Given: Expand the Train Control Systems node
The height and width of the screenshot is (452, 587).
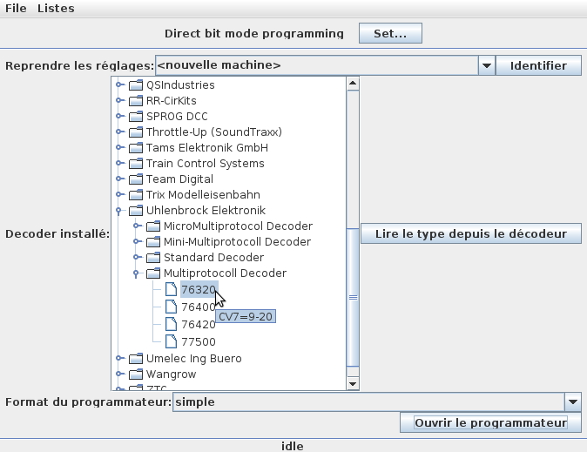Looking at the screenshot, I should click(119, 163).
